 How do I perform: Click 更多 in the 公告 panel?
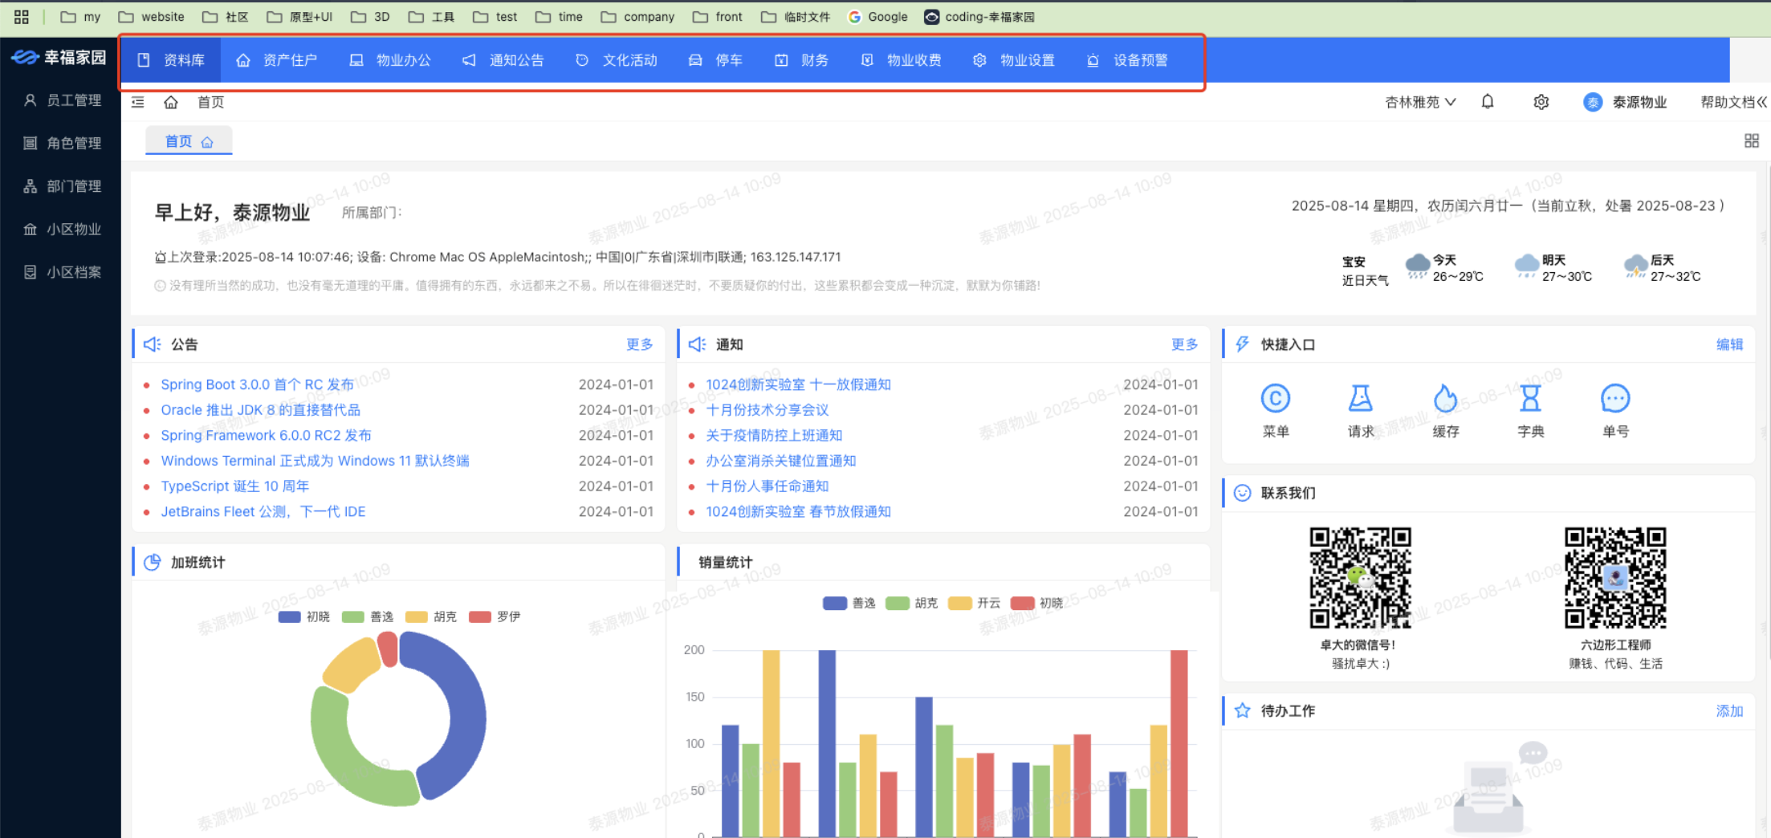coord(639,344)
